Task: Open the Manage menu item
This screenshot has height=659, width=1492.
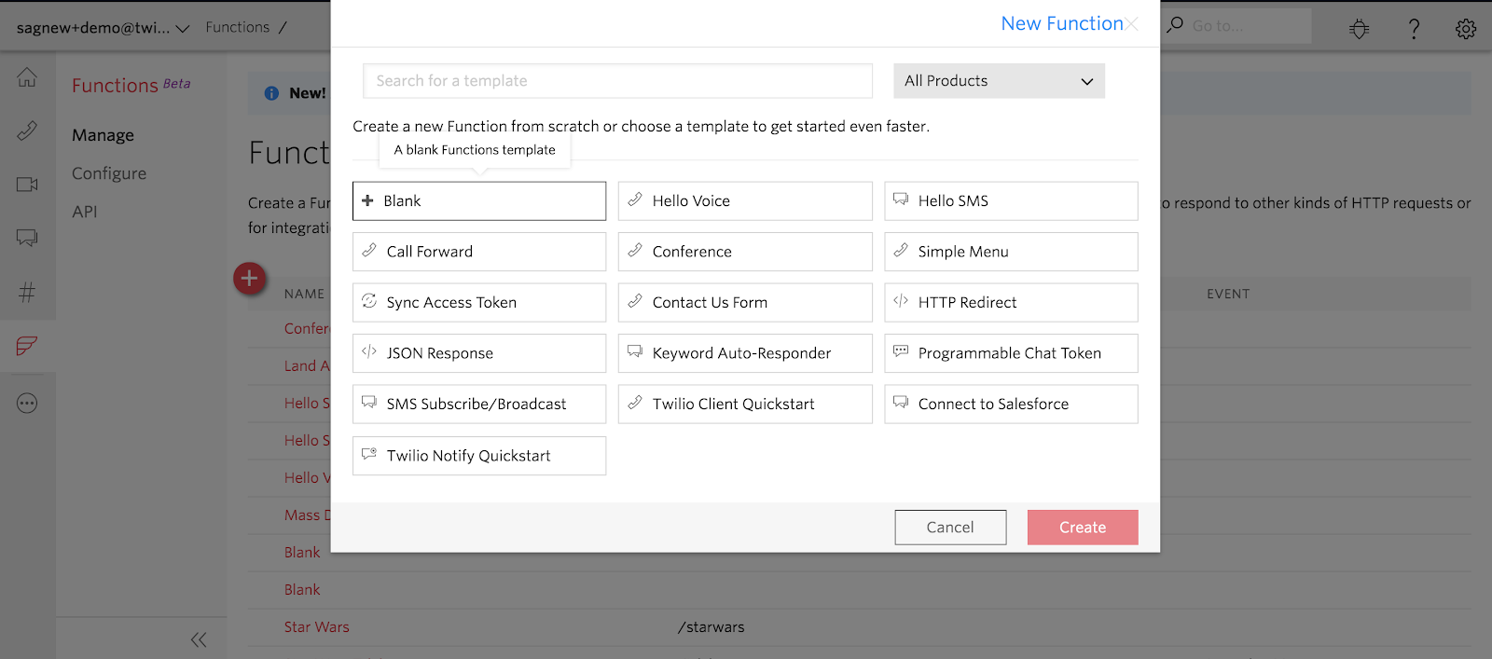Action: click(103, 135)
